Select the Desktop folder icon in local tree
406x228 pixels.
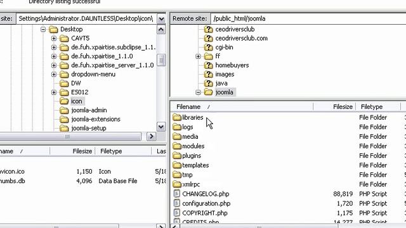(53, 29)
